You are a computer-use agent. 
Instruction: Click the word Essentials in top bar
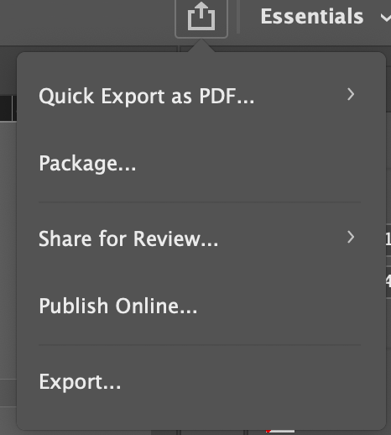[x=312, y=17]
